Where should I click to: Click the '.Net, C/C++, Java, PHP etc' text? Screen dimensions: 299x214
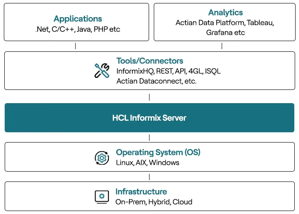coord(78,30)
